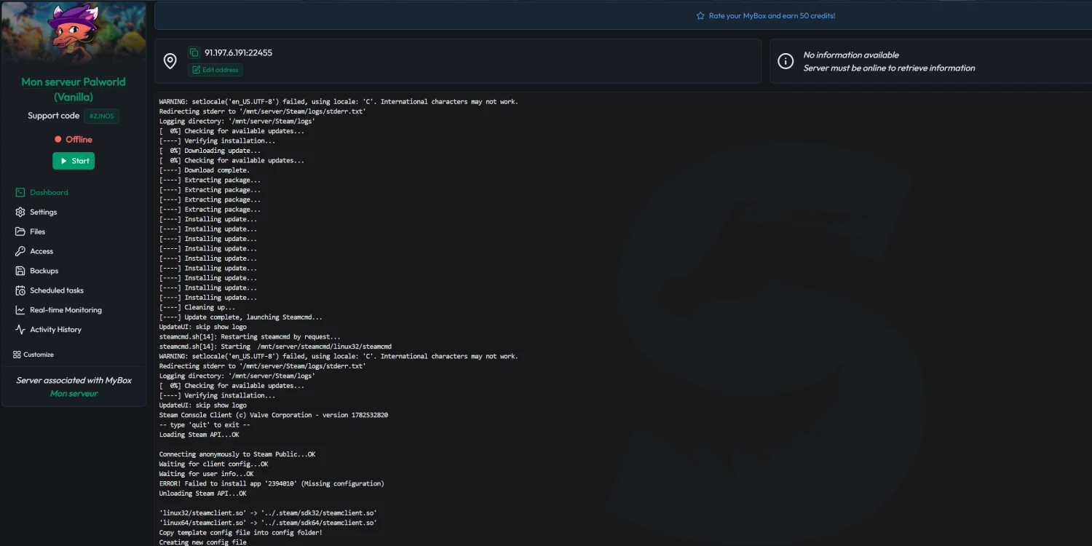Click the Access key icon
Viewport: 1092px width, 546px height.
(20, 251)
